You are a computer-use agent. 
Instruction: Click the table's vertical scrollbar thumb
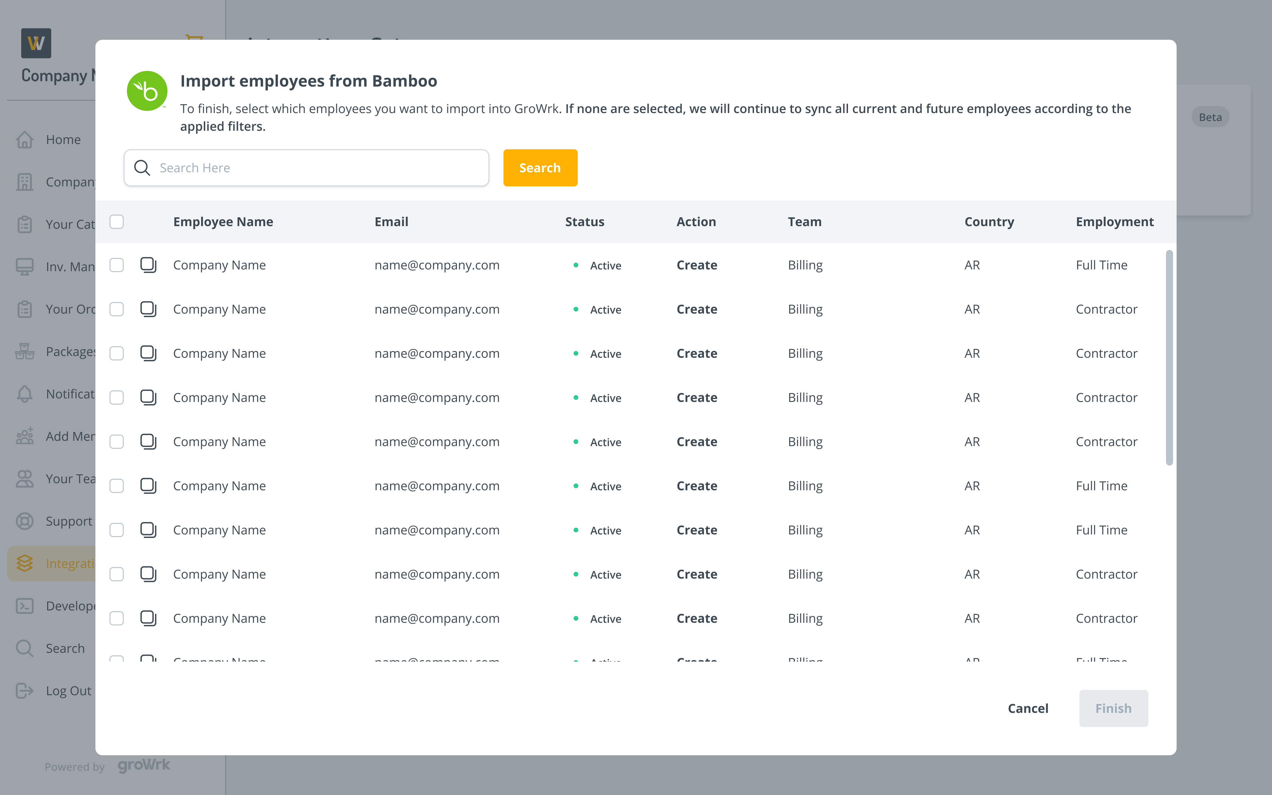point(1169,357)
